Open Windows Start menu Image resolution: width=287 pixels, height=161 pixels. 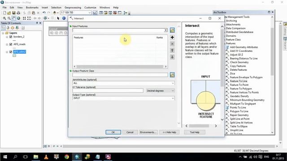coord(5,157)
